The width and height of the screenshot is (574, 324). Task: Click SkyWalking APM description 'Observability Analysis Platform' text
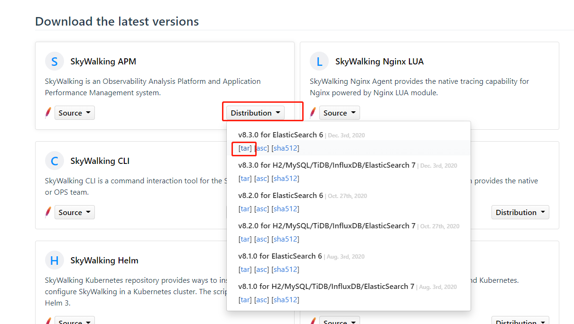point(154,81)
